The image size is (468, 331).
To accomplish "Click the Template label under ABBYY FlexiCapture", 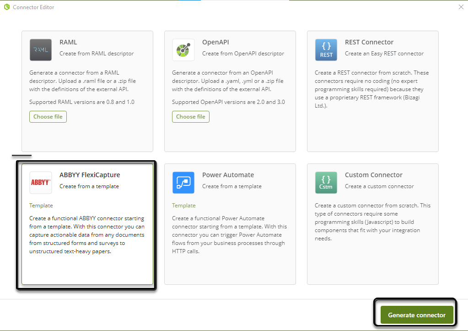I will (x=41, y=206).
